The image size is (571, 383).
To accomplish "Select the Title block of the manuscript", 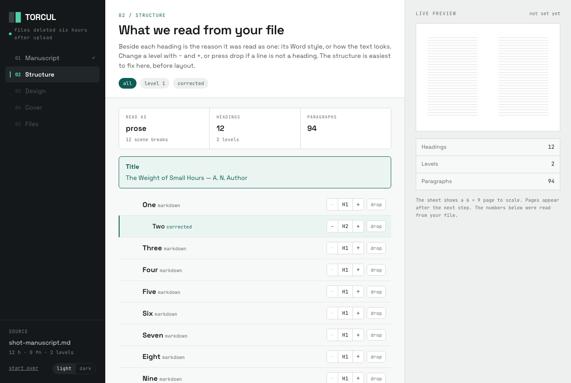I will tap(255, 172).
